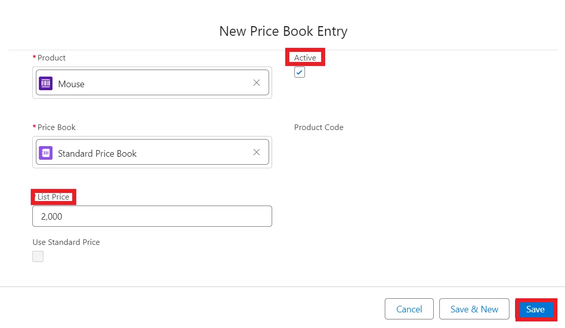This screenshot has height=328, width=565.
Task: Click the Active field label
Action: [305, 58]
